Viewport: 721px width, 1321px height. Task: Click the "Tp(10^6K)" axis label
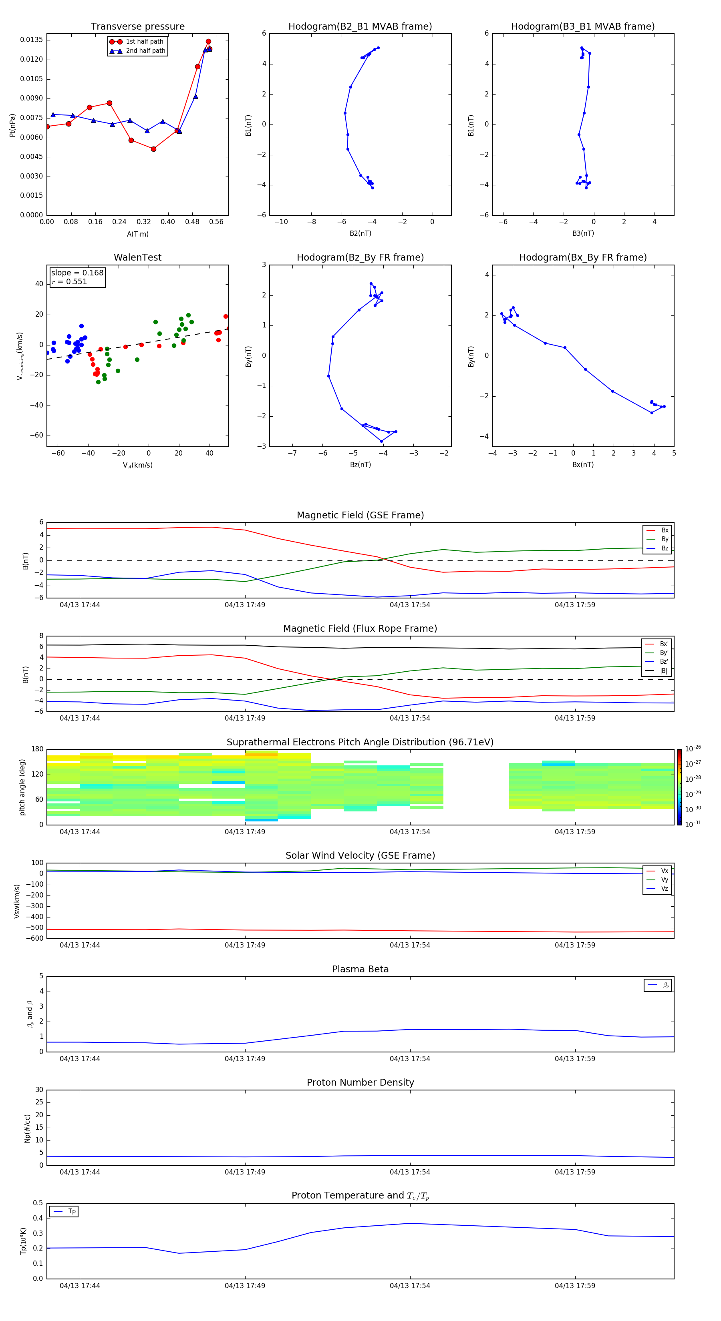[23, 1241]
